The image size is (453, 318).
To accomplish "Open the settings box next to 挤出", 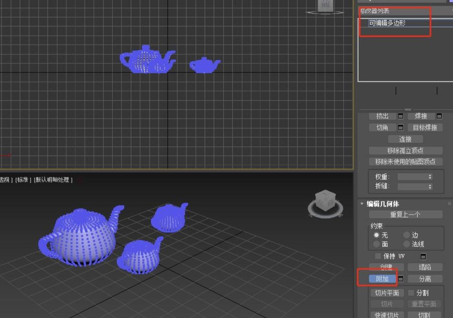I will [x=401, y=116].
